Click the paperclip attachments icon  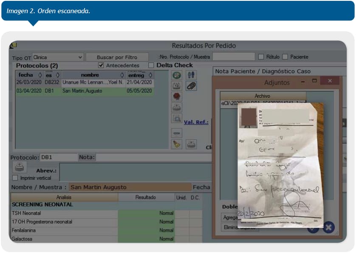[x=191, y=86]
